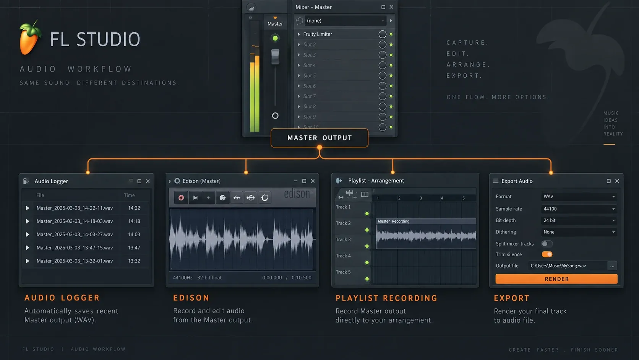Screen dimensions: 639x360
Task: Click the FL Studio fruit logo
Action: (30, 37)
